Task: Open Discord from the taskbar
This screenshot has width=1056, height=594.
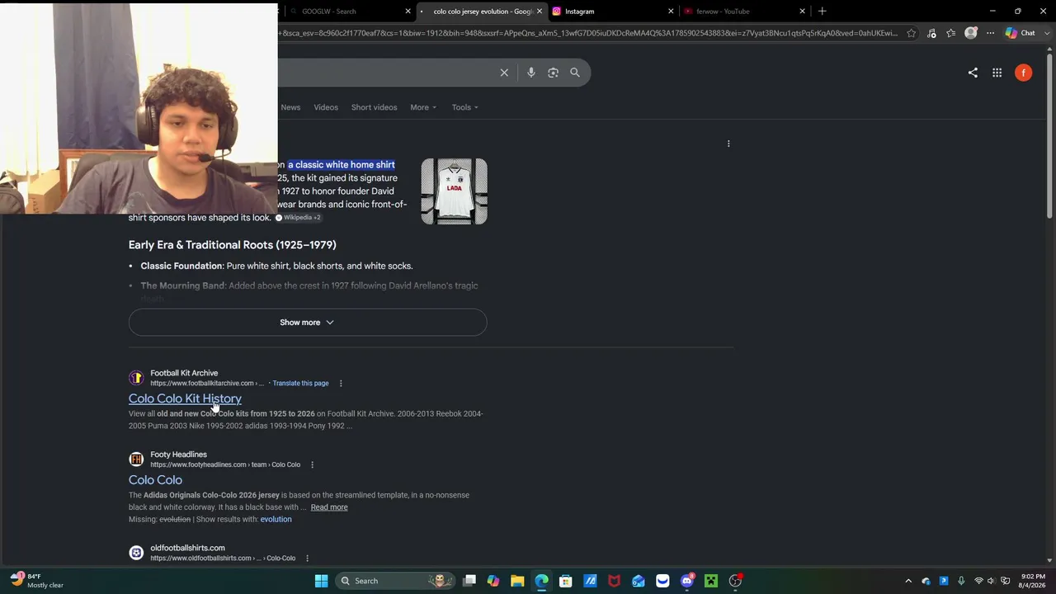Action: click(x=686, y=581)
